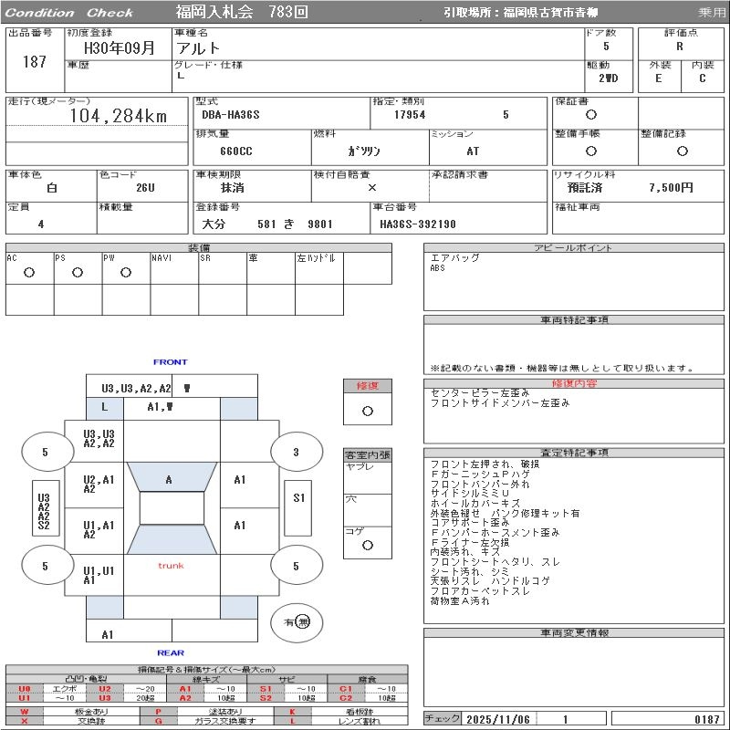Toggle the PS equipment circle
The image size is (730, 730).
[x=78, y=273]
